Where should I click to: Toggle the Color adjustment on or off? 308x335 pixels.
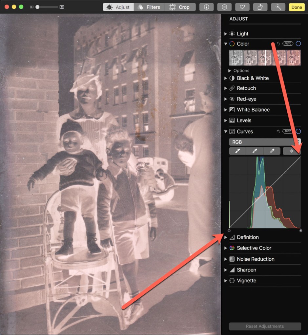pyautogui.click(x=298, y=43)
